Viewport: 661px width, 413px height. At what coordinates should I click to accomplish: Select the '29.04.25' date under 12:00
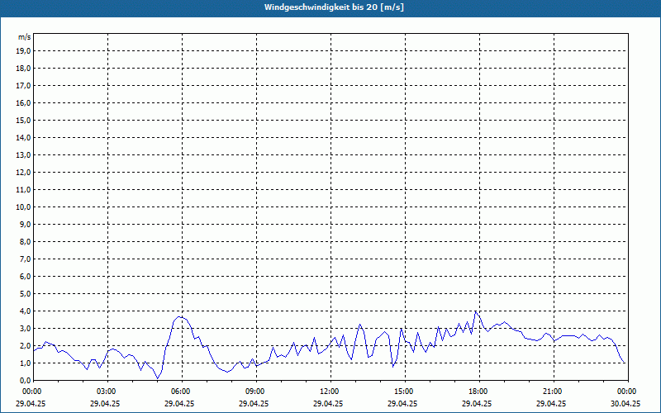327,403
